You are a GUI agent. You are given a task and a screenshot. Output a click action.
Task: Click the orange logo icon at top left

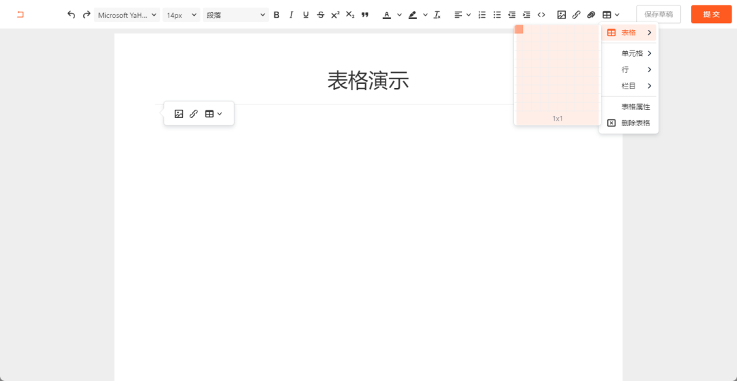20,14
